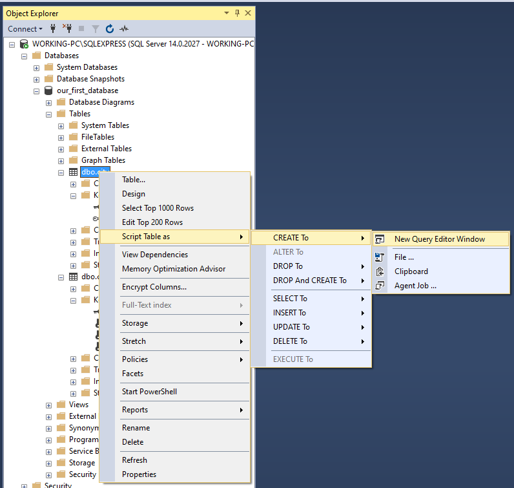Click the SQL Server instance icon
This screenshot has height=488, width=514.
pos(25,44)
